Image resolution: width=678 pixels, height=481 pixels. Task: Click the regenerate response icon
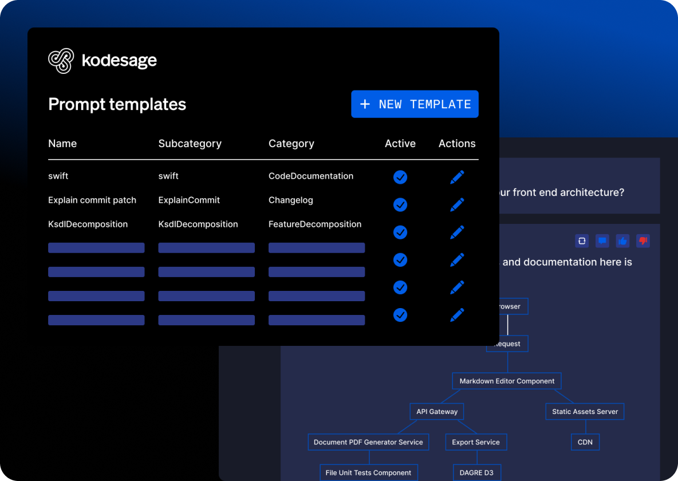point(582,241)
